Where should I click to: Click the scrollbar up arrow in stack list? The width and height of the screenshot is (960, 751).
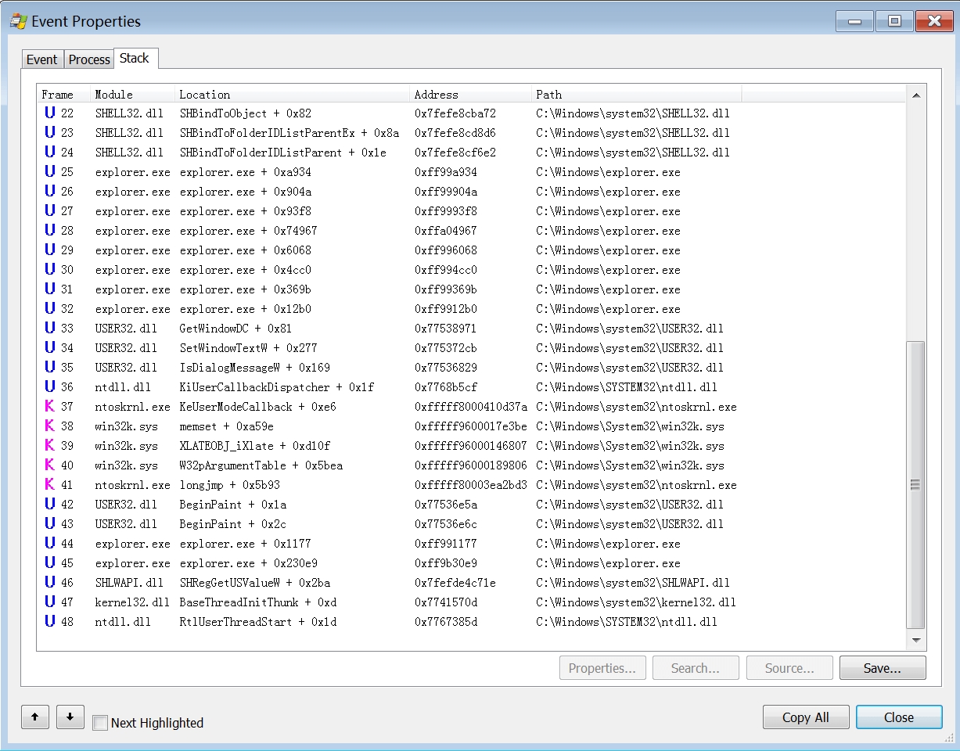[x=915, y=95]
